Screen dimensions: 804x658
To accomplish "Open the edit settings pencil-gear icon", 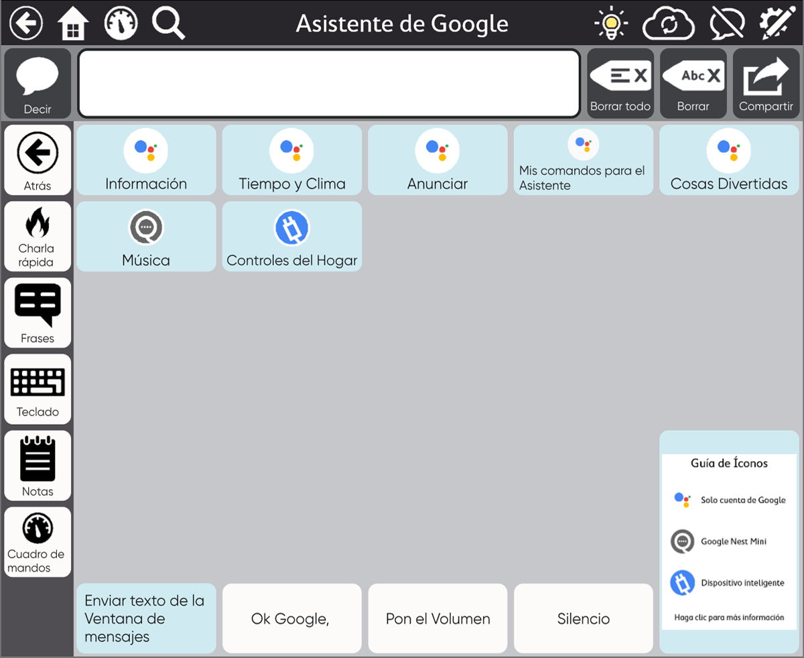I will pyautogui.click(x=777, y=24).
